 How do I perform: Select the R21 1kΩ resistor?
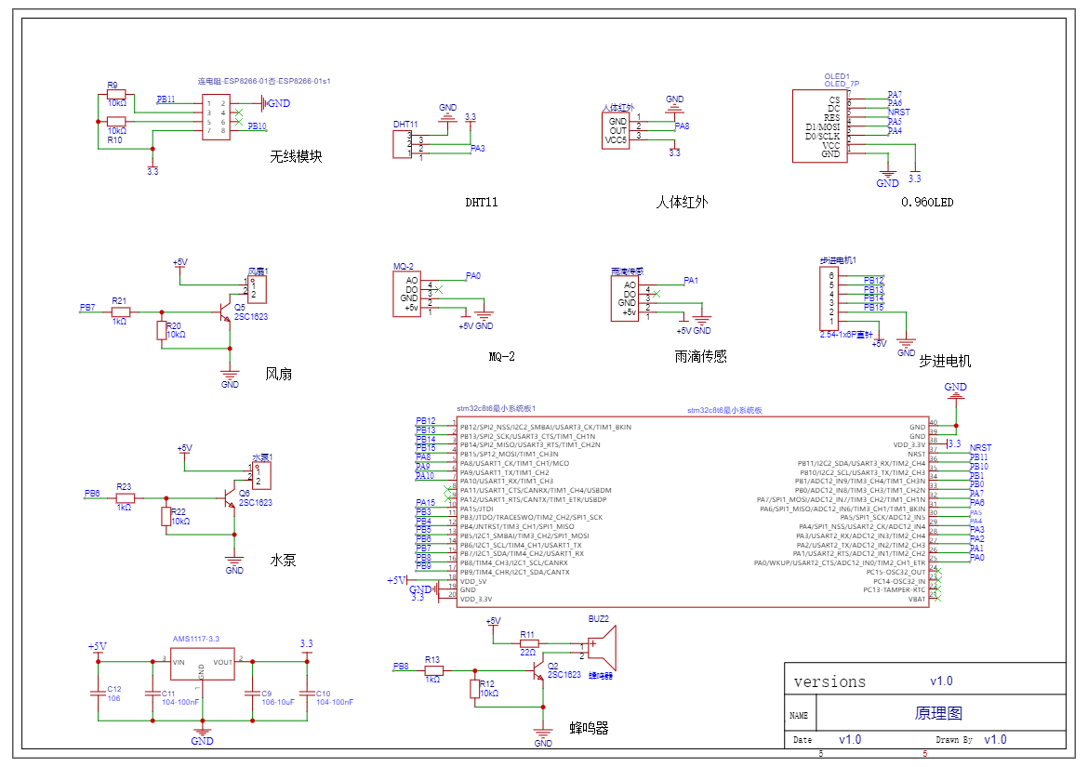120,312
